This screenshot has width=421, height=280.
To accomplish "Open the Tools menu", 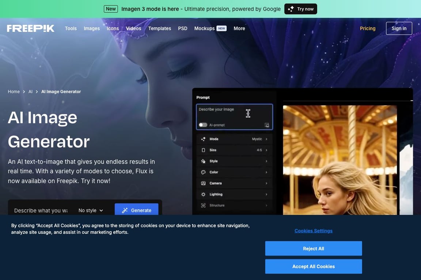I will [71, 28].
